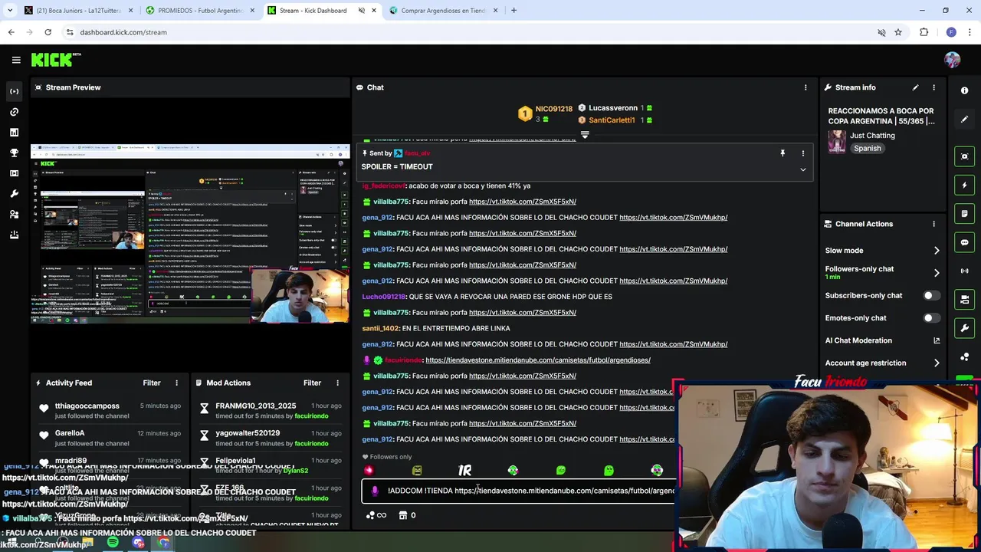Toggle the wrench Stream info icon in right rail
The image size is (981, 552).
tap(964, 328)
